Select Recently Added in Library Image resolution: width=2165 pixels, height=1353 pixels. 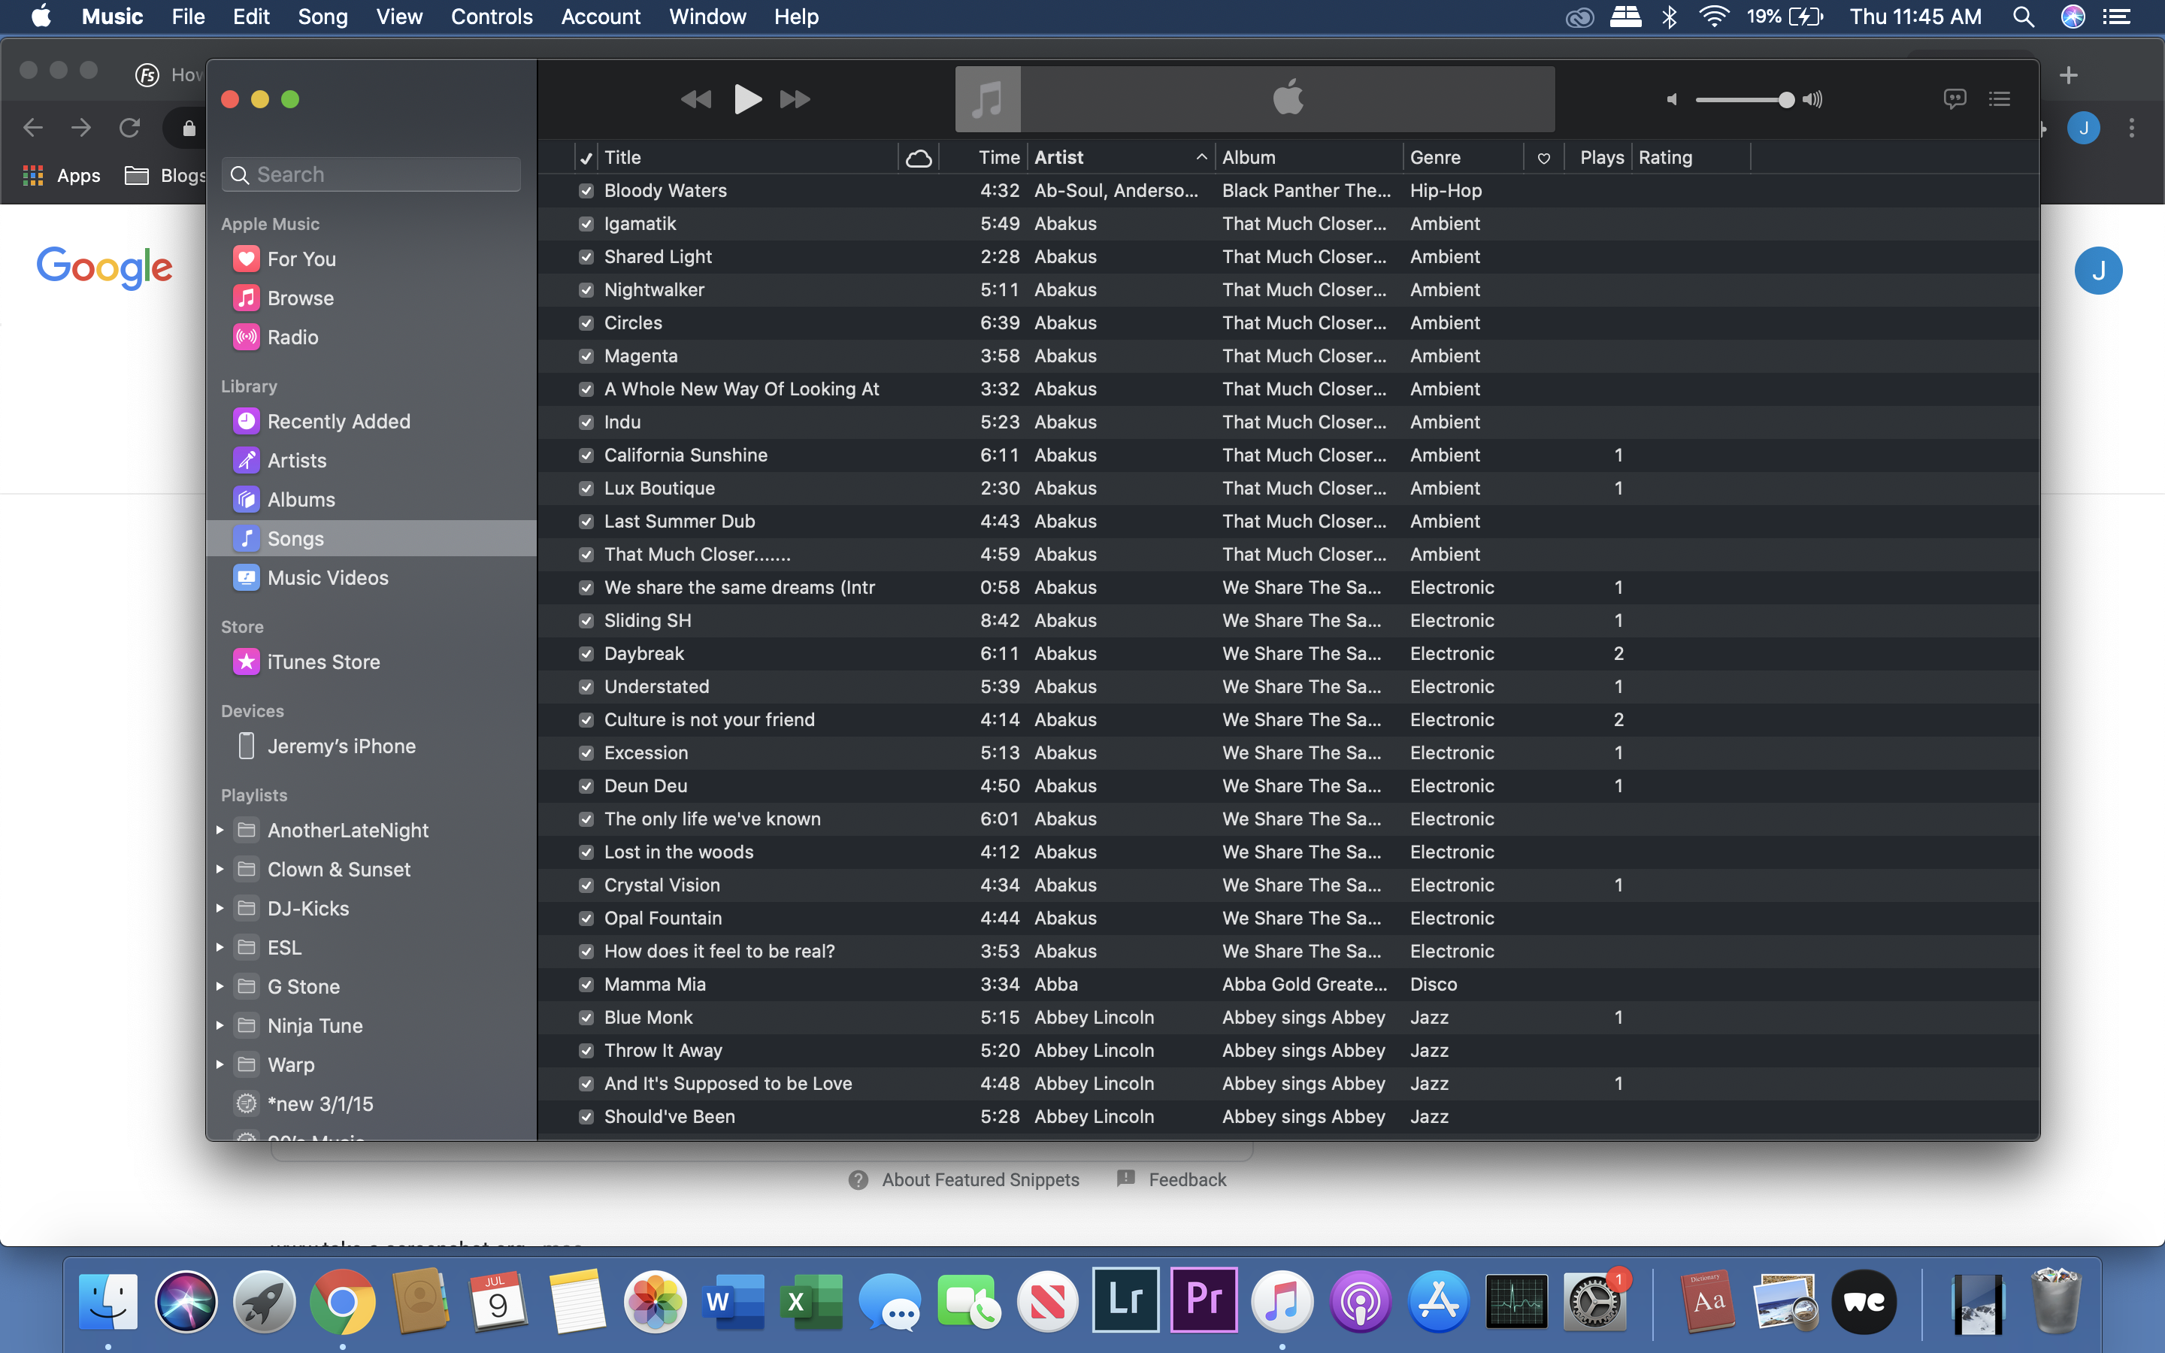pos(338,422)
